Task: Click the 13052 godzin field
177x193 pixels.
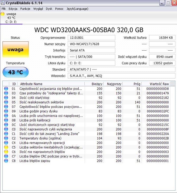Action: [162, 63]
